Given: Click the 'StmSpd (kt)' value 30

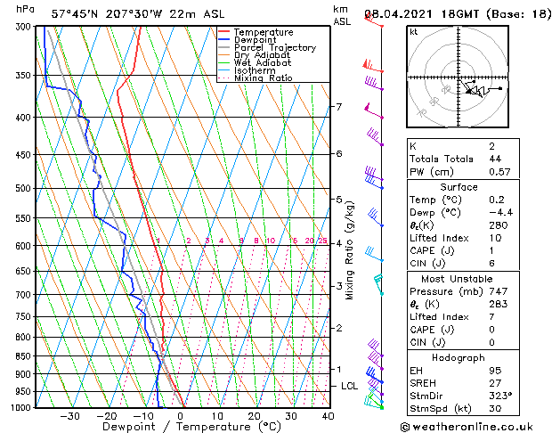Looking at the screenshot, I should (x=495, y=408).
